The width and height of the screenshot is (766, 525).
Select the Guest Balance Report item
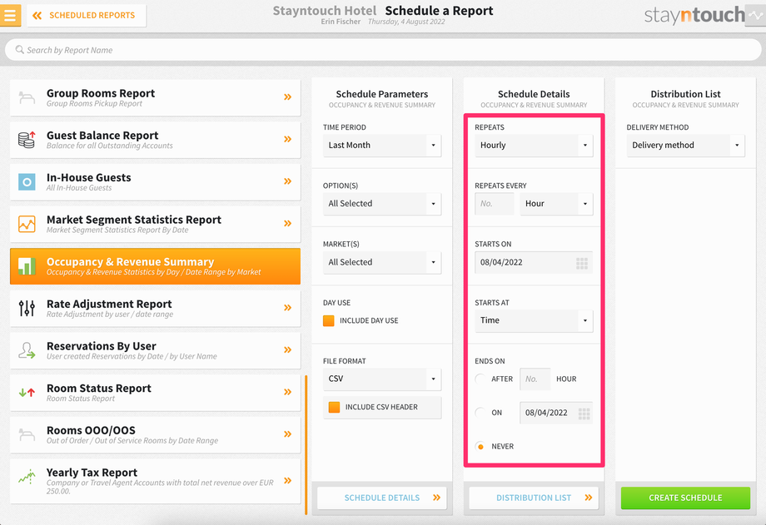coord(156,140)
